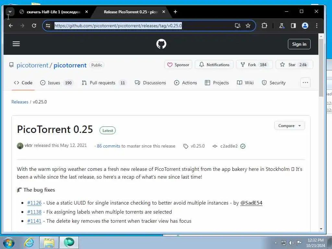Open the Discussions tab
The image size is (332, 249).
150,83
